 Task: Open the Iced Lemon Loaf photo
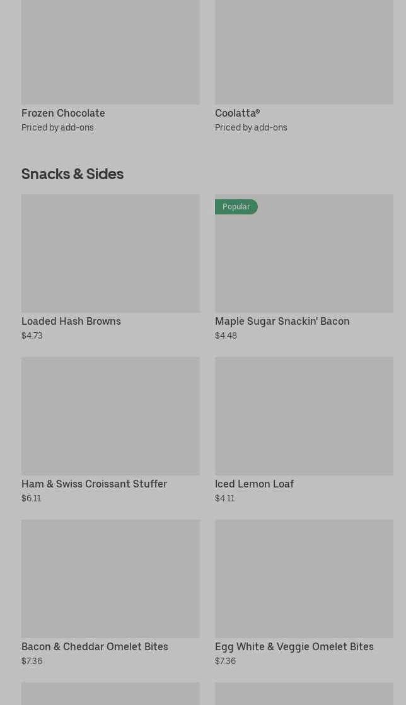304,416
